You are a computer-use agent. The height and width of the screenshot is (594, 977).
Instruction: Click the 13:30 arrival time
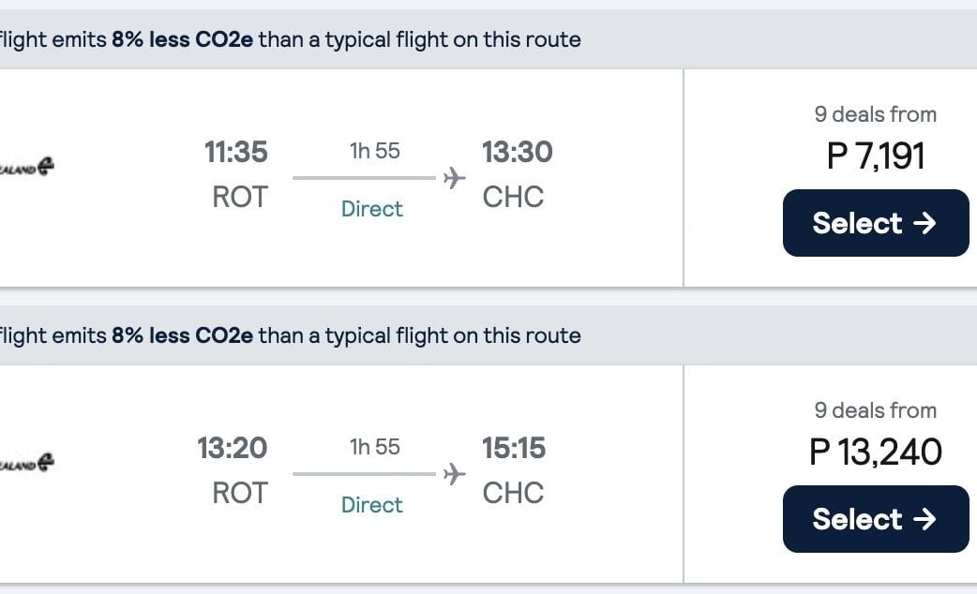pyautogui.click(x=517, y=152)
